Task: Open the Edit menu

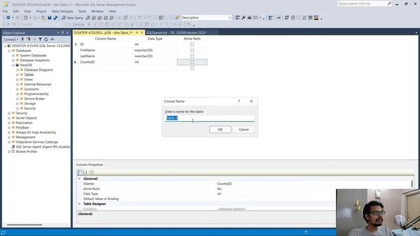Action: (16, 11)
